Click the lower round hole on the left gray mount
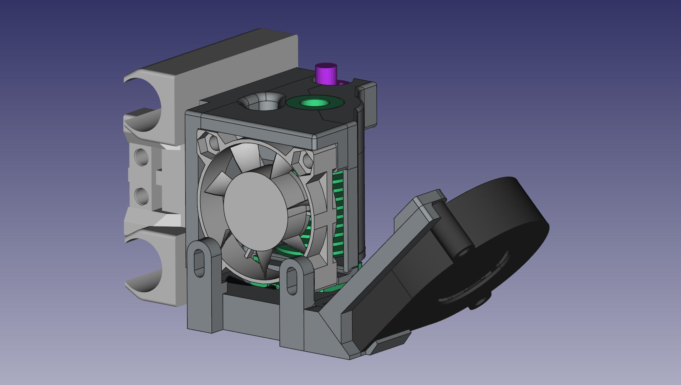The image size is (681, 385). [x=142, y=196]
